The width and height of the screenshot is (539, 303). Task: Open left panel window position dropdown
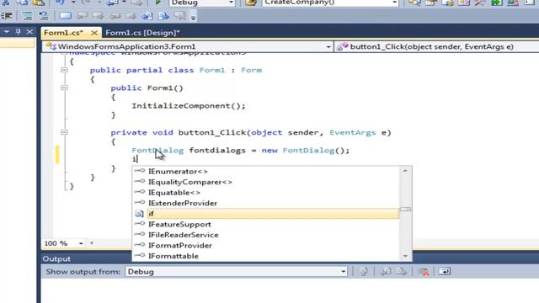[7, 32]
